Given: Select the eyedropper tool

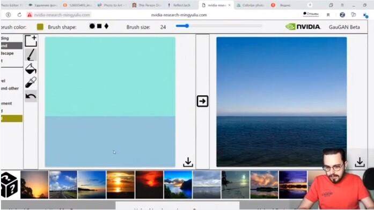Looking at the screenshot, I should (x=31, y=82).
